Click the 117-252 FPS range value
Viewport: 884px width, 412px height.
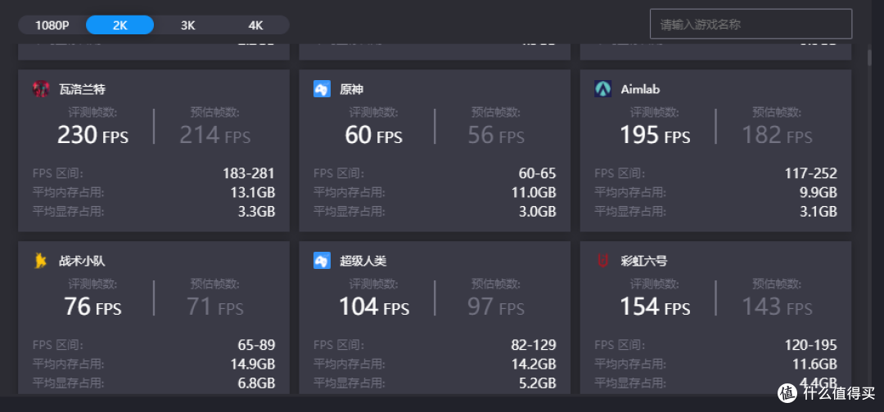point(810,173)
